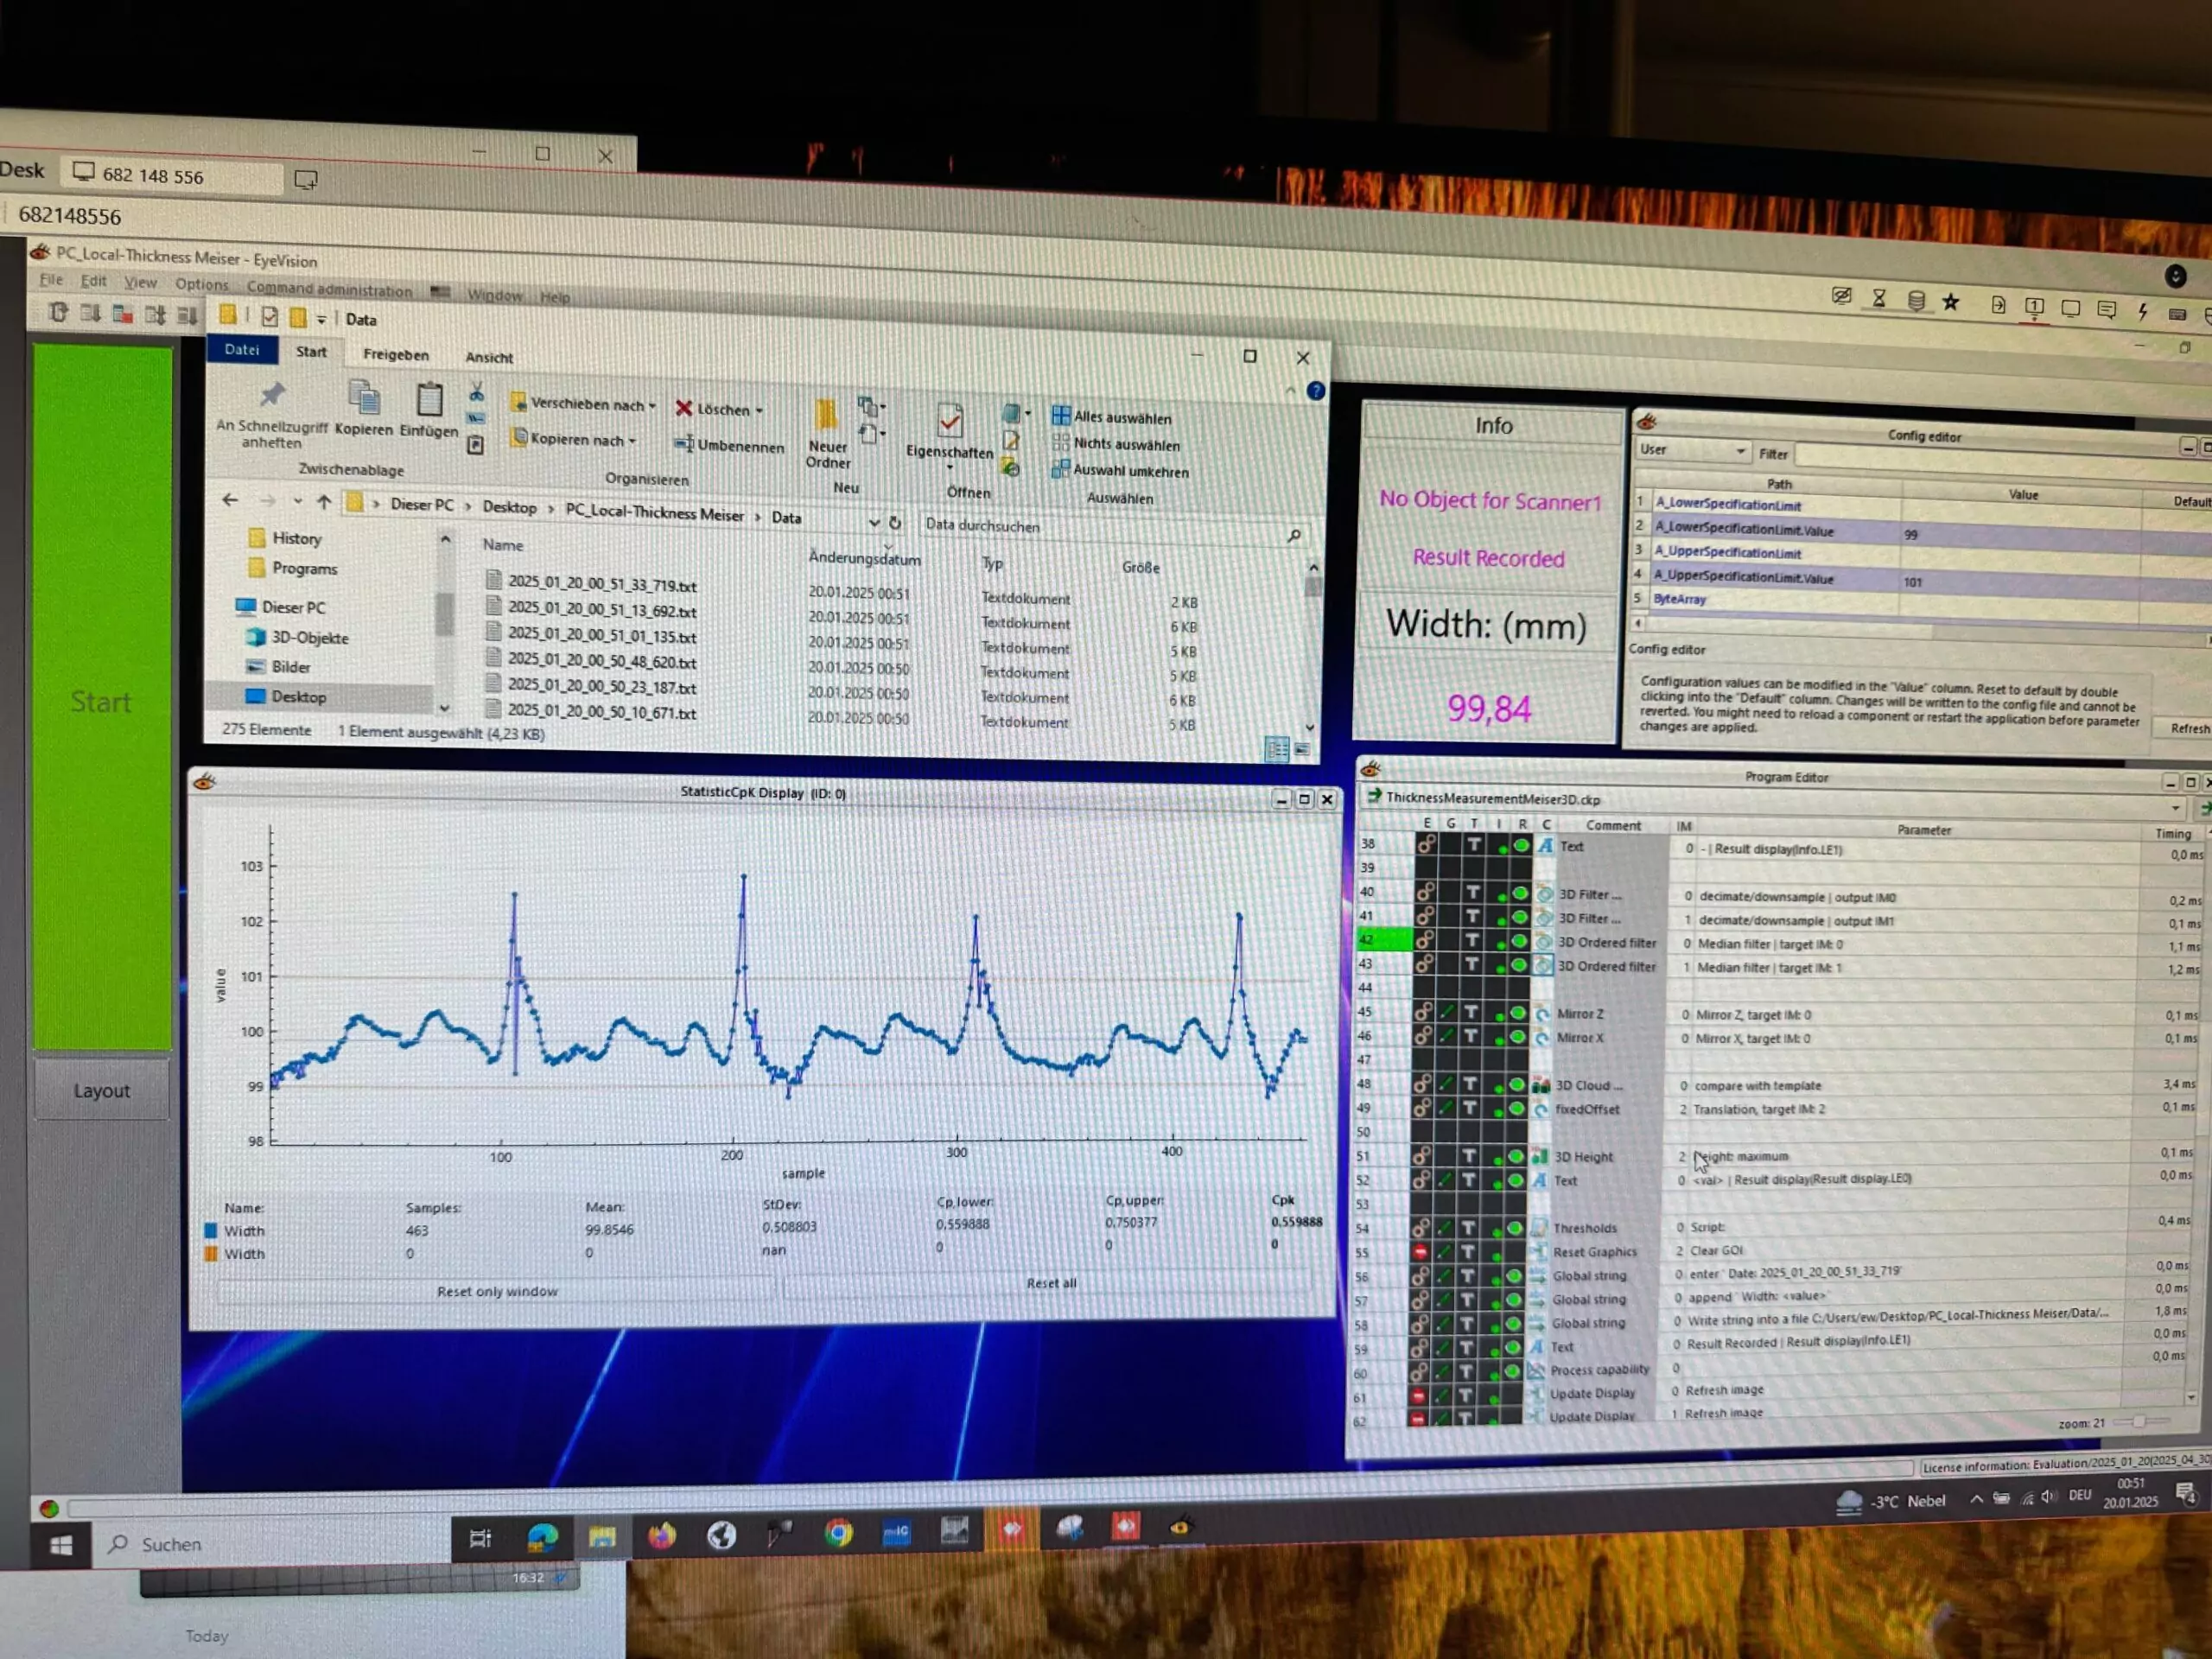The width and height of the screenshot is (2212, 1659).
Task: Expand the Verschieben nach dropdown
Action: [653, 406]
